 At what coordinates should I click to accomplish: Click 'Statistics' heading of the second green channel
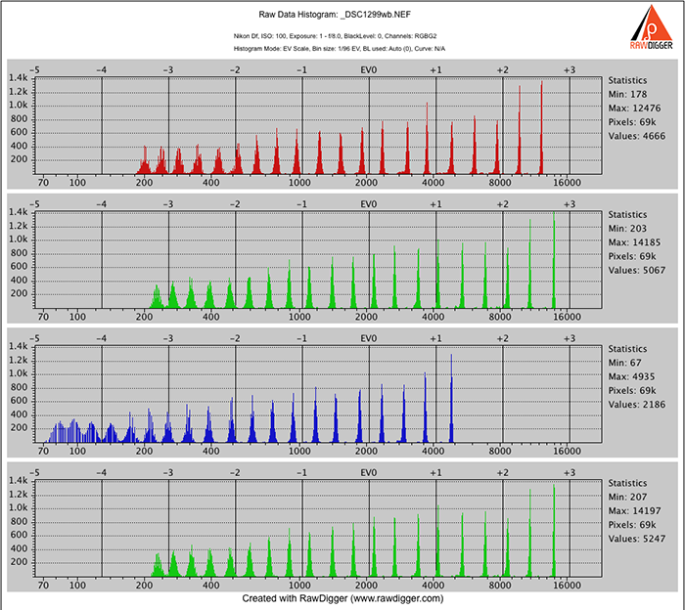(x=627, y=483)
